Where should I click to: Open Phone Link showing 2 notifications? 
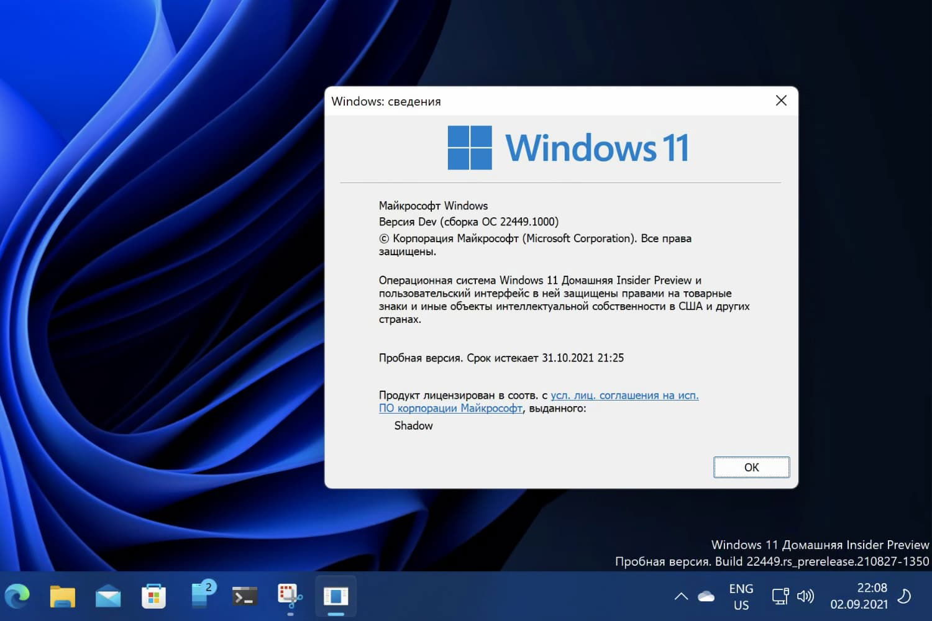pyautogui.click(x=200, y=596)
